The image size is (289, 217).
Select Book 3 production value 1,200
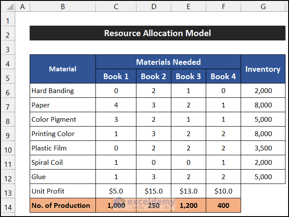(x=189, y=205)
